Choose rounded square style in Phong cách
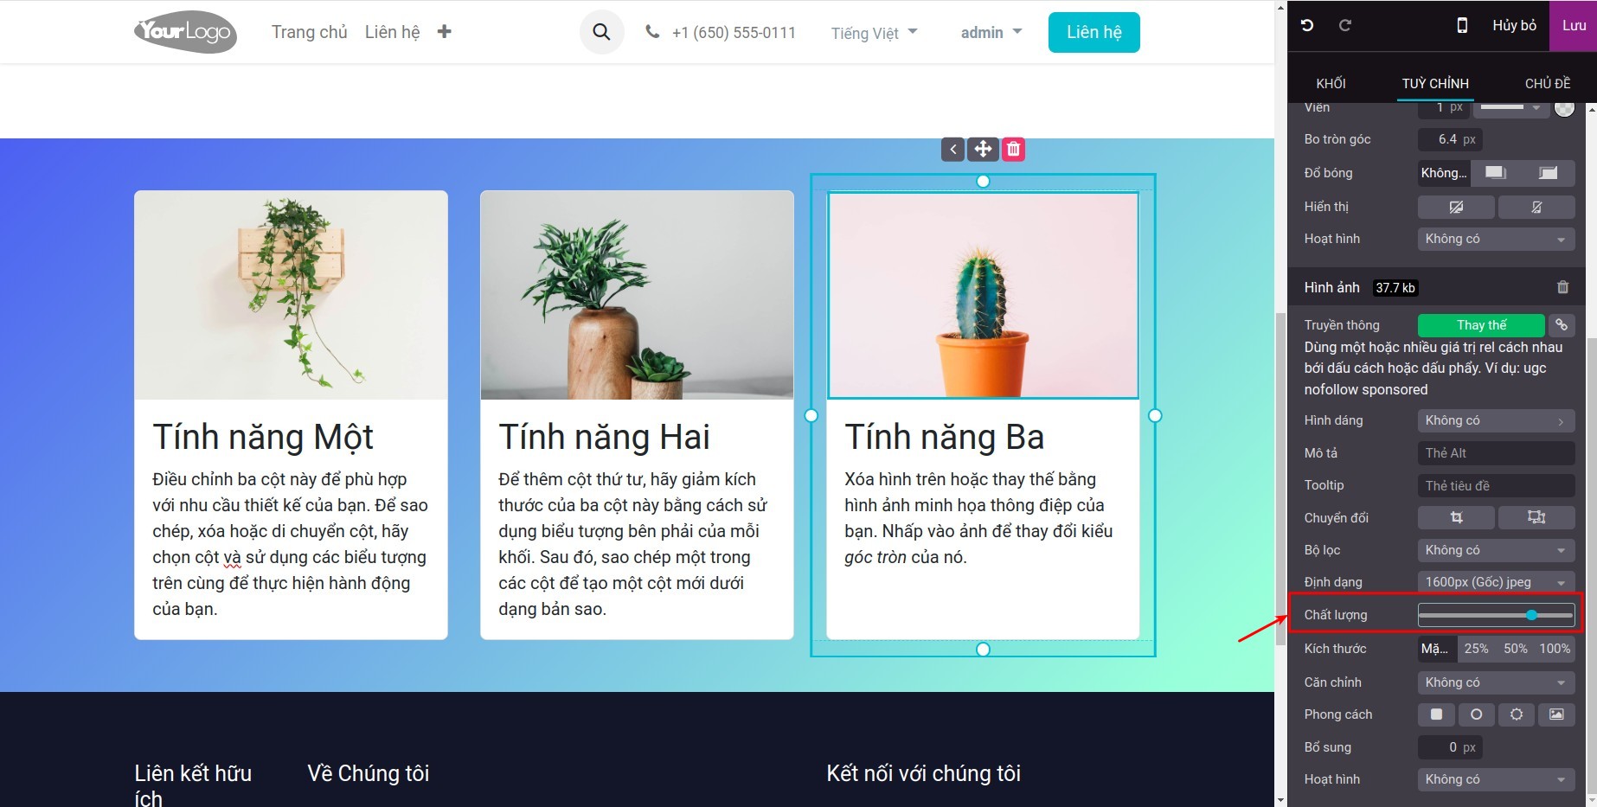The height and width of the screenshot is (807, 1597). pos(1436,714)
